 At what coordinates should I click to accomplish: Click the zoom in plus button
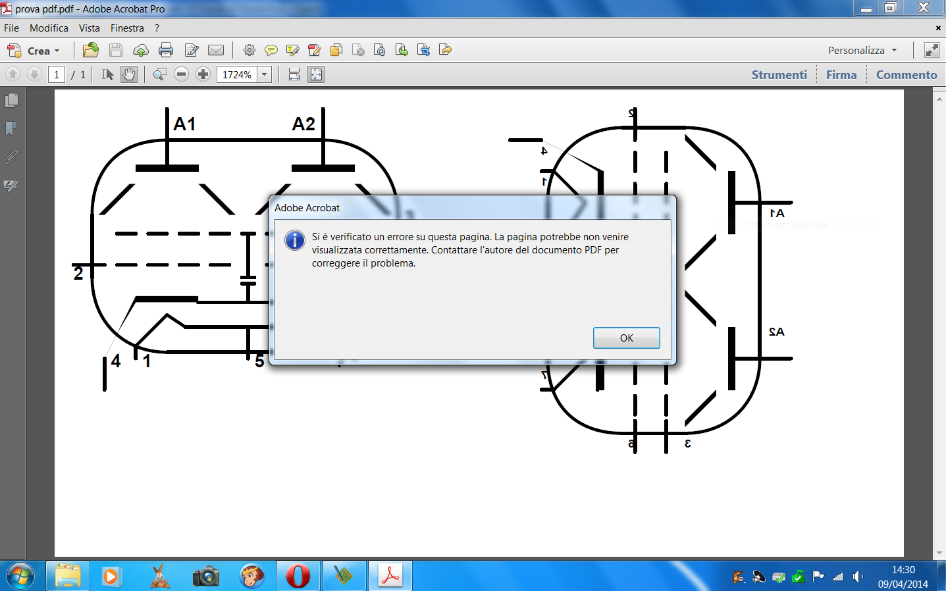[203, 74]
